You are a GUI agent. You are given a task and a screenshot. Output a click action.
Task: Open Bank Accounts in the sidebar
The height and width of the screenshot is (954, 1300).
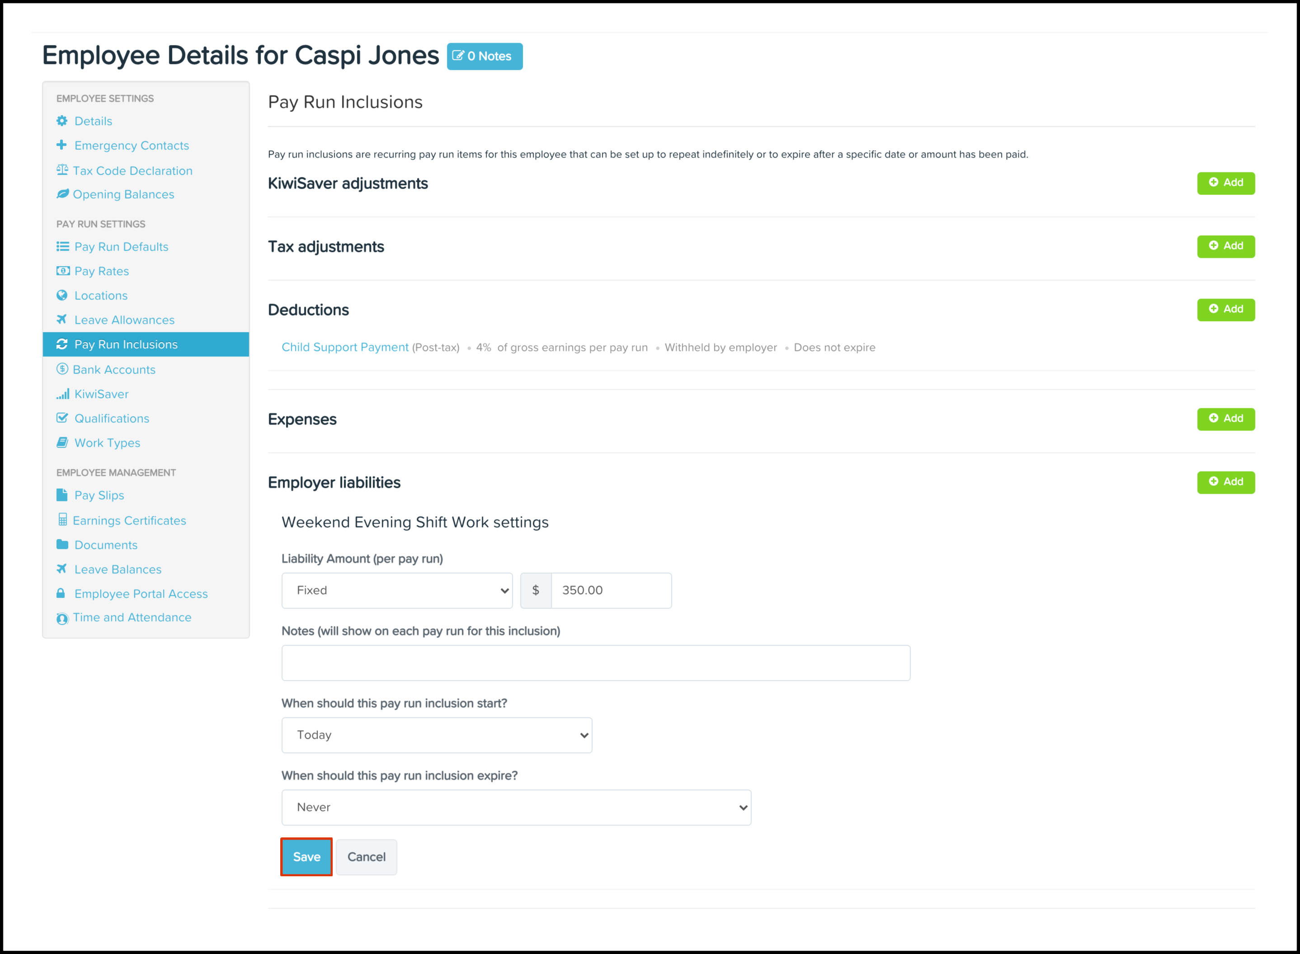tap(114, 370)
